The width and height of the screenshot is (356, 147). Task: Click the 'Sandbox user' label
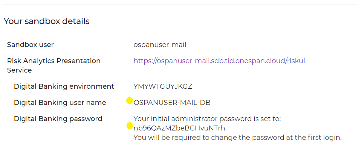(30, 45)
